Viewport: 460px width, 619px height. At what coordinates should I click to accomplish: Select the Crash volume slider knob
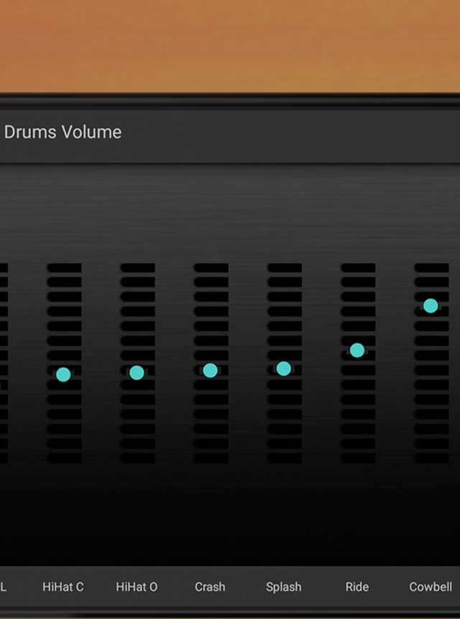pyautogui.click(x=210, y=371)
